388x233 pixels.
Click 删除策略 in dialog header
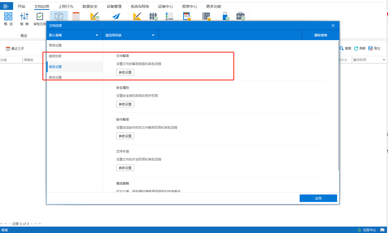click(321, 35)
